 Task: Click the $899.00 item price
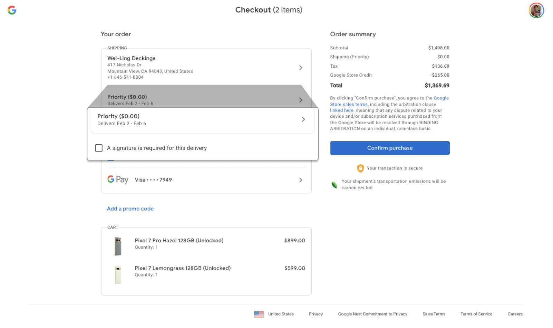(295, 241)
